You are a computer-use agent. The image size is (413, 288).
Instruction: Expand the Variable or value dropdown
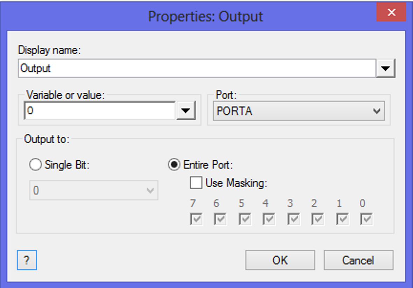tap(185, 111)
